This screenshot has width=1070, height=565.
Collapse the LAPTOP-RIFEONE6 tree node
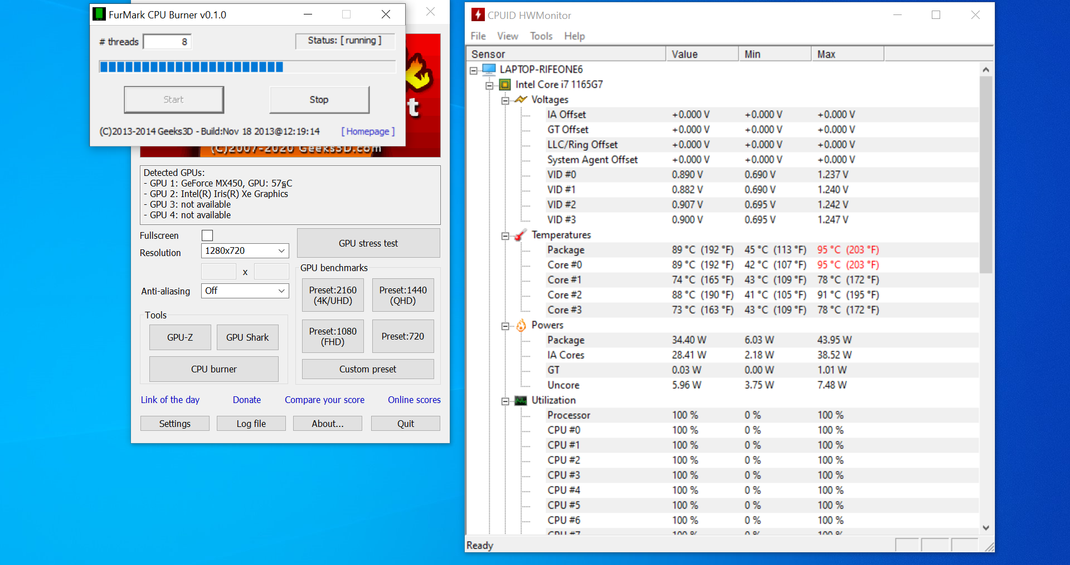(x=474, y=70)
